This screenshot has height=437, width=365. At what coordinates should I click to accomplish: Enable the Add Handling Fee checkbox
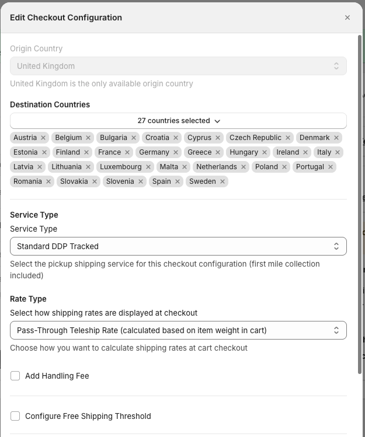click(x=15, y=376)
